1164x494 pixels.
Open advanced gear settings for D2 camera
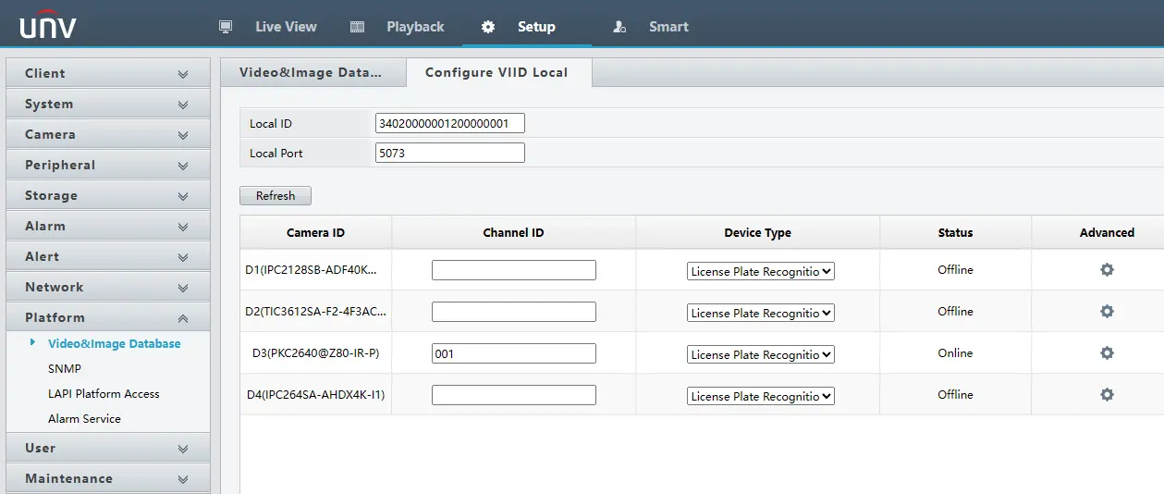pos(1107,312)
